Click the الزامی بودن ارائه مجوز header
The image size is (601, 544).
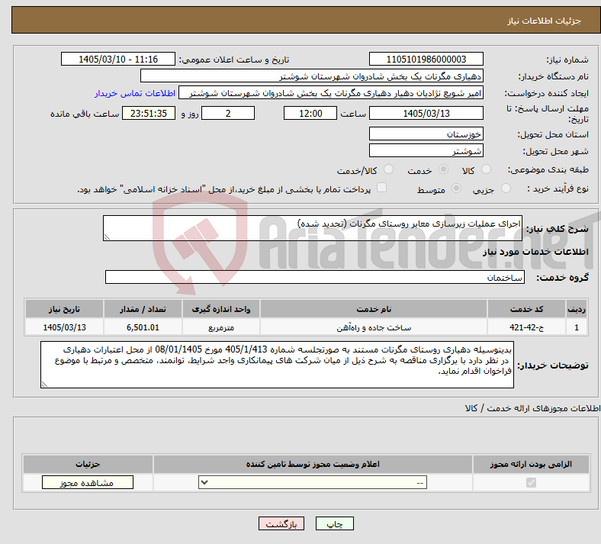[x=531, y=464]
